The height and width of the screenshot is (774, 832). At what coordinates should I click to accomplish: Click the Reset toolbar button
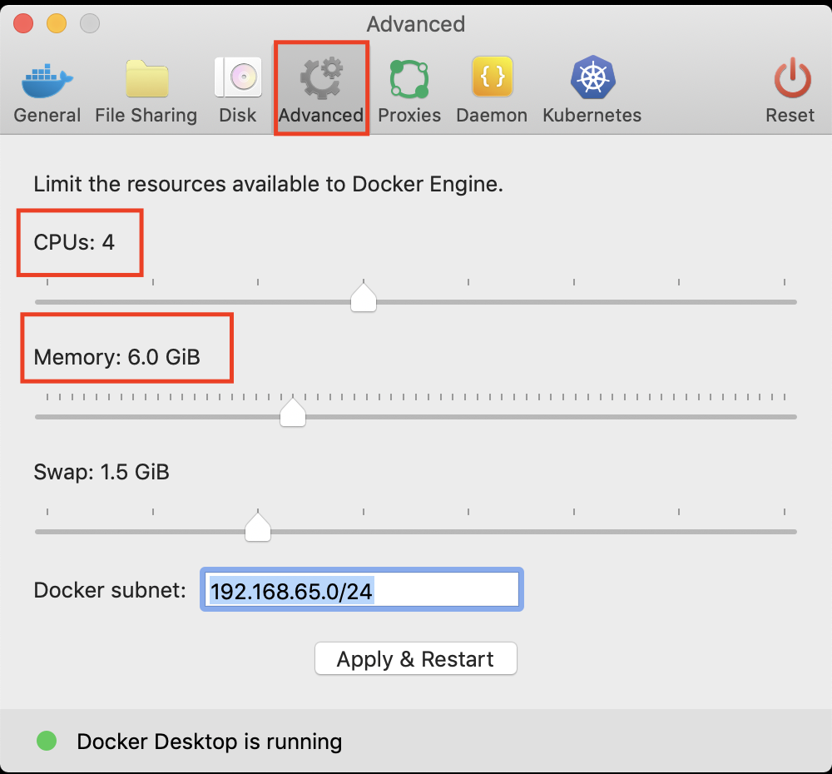(790, 87)
